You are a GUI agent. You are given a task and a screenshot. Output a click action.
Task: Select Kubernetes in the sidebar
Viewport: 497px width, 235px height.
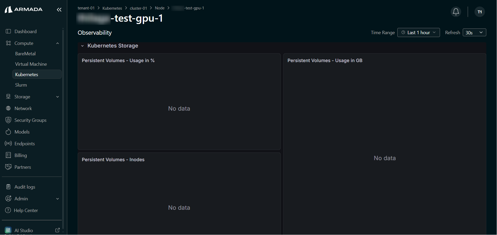pyautogui.click(x=37, y=74)
